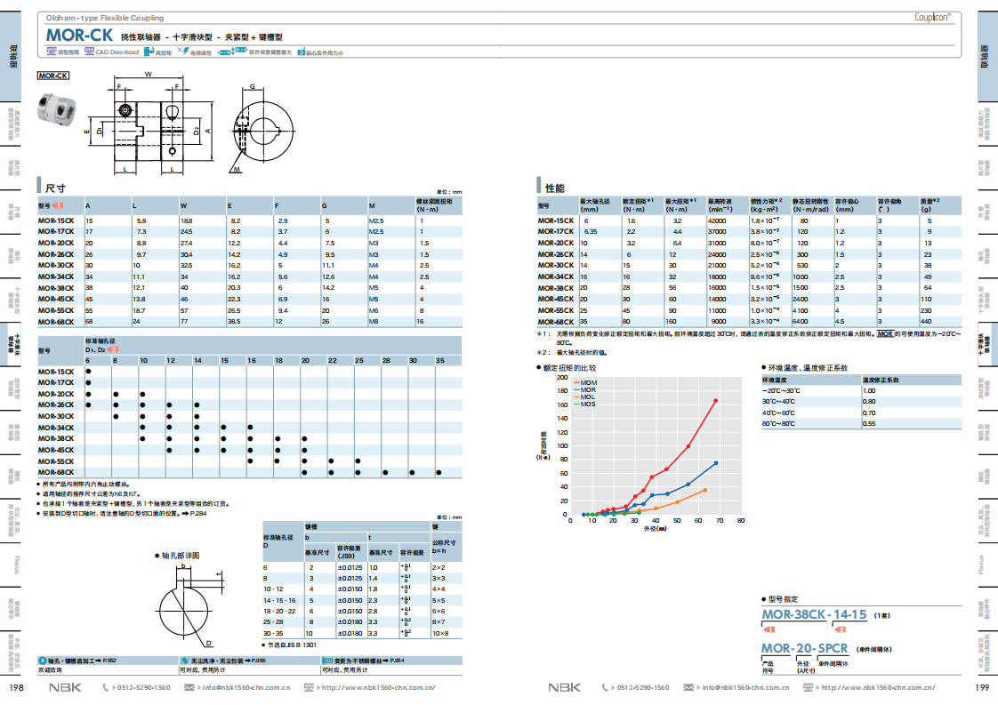Click the phone icon in page 198 footer

coord(106,687)
